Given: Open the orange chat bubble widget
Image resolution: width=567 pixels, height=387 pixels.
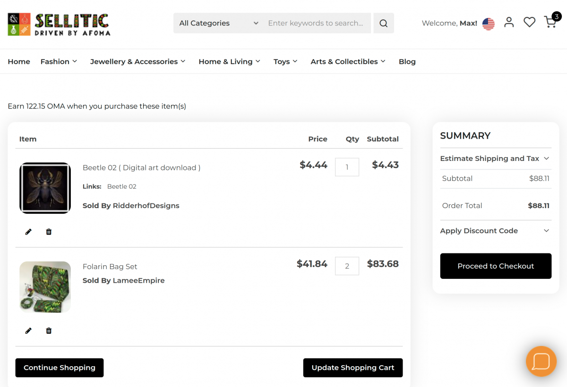Looking at the screenshot, I should tap(541, 362).
